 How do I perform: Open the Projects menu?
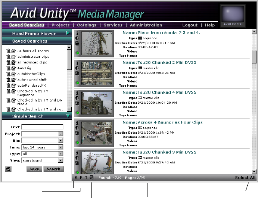(61, 25)
